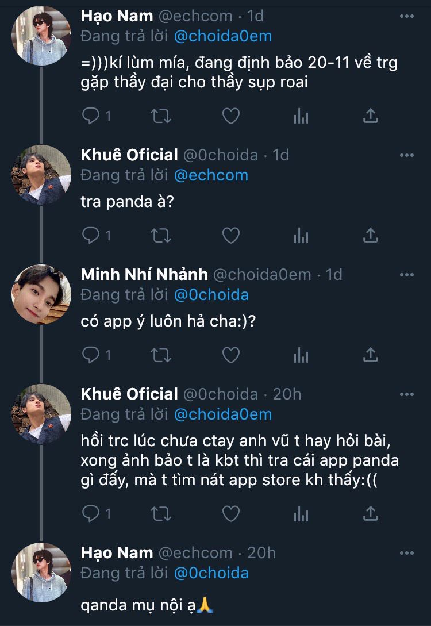Like Hạo Nam's tweet about 20-11

point(230,116)
